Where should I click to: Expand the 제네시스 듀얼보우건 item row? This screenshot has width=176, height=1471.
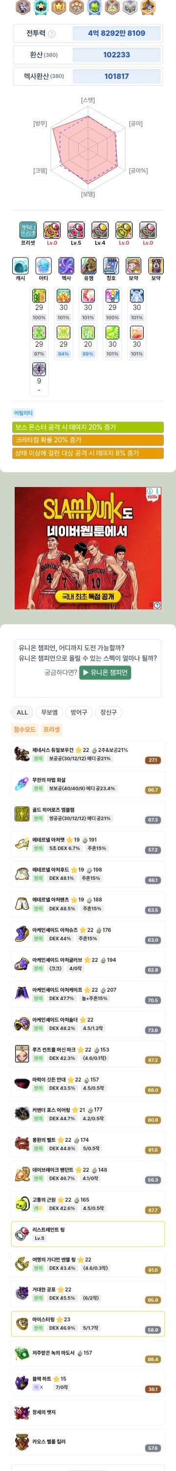point(88,754)
